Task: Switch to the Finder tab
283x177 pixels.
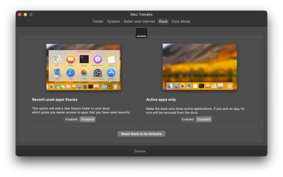Action: click(98, 22)
